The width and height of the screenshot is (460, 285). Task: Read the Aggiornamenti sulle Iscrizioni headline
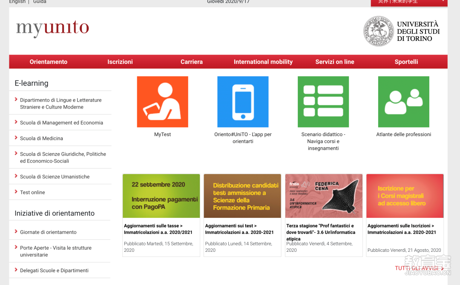pos(402,229)
